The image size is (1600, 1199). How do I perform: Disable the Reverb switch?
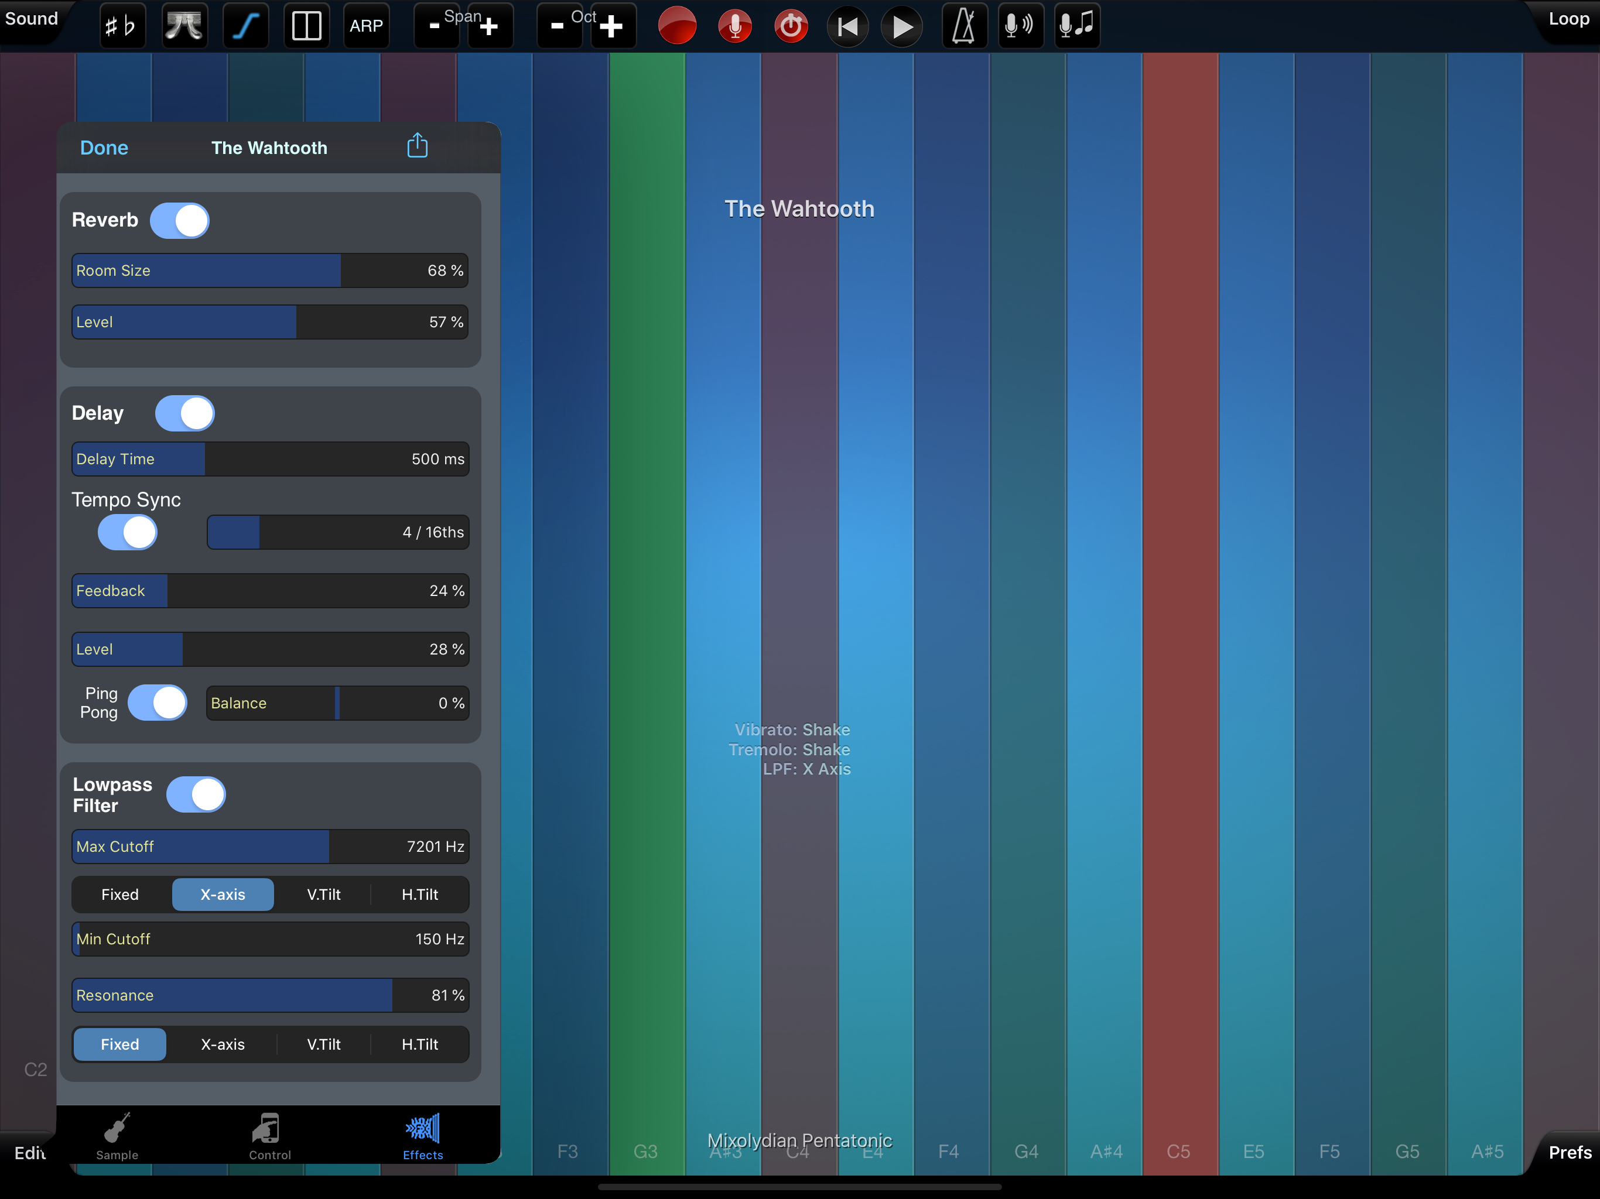180,221
